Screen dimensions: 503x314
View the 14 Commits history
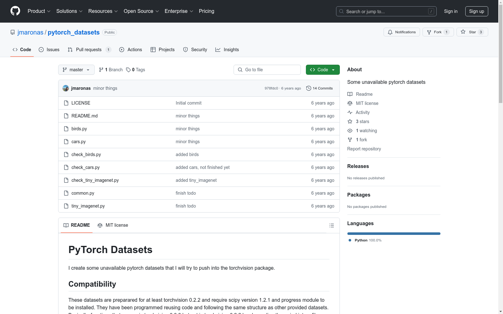point(319,88)
